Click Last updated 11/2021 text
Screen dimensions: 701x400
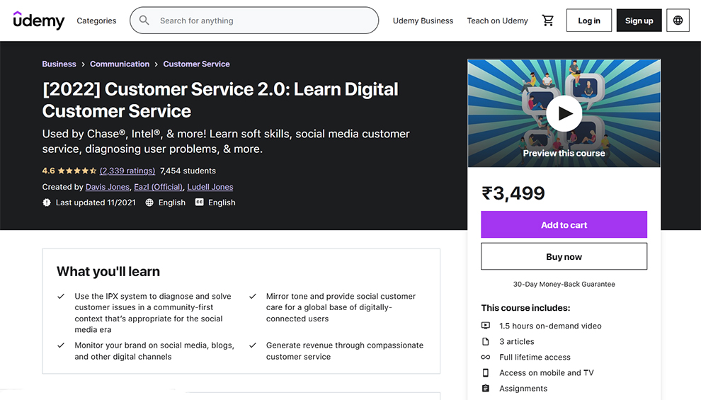pyautogui.click(x=96, y=202)
